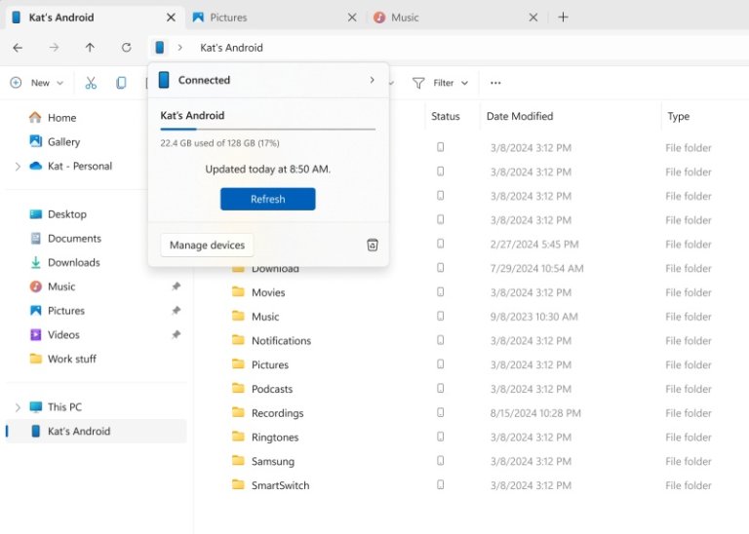The height and width of the screenshot is (534, 749).
Task: Go forward with the right arrow
Action: point(54,48)
